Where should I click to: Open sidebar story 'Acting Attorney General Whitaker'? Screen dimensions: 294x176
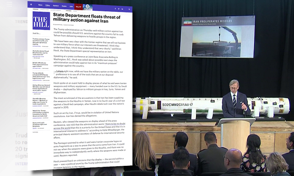41,88
